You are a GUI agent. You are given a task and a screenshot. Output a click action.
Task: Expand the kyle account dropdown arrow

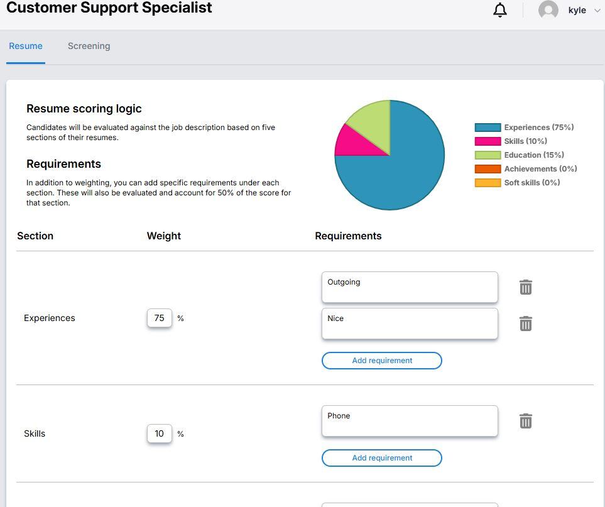(597, 11)
